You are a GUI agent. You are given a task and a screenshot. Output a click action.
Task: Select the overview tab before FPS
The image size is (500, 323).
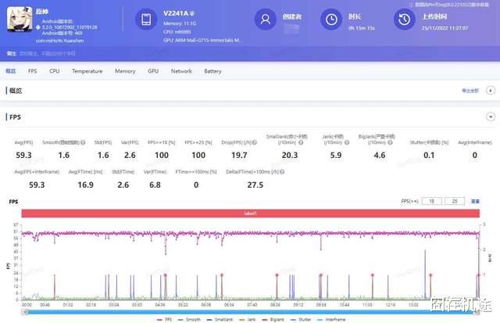10,71
